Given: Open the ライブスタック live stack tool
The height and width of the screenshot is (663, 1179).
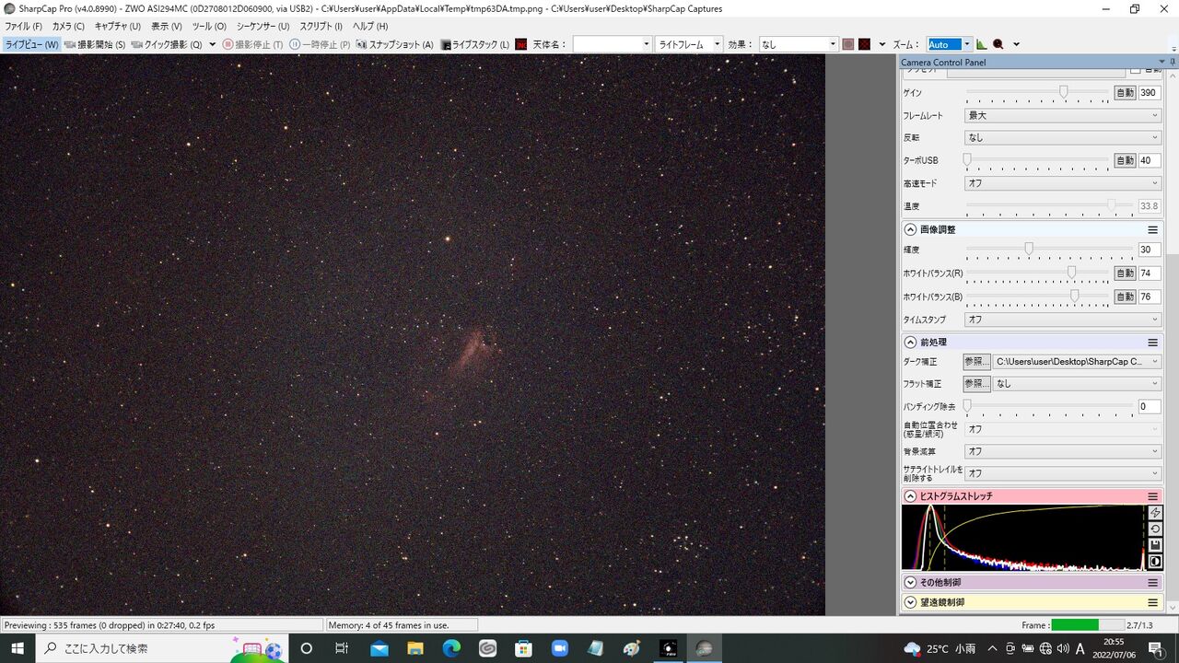Looking at the screenshot, I should pos(475,44).
